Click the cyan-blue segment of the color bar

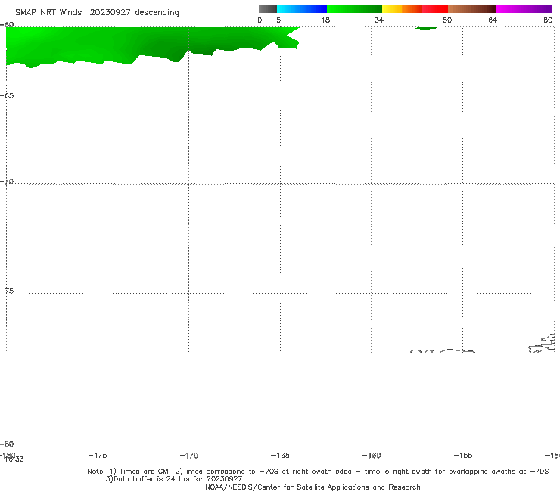[302, 9]
